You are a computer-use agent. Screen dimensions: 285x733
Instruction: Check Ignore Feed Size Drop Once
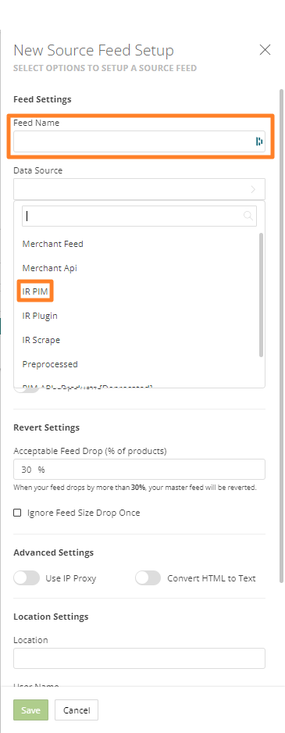tap(17, 513)
